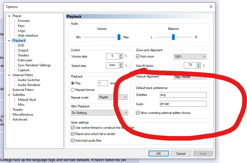The width and height of the screenshot is (247, 163).
Task: Open the After Playback dropdown
Action: click(99, 113)
